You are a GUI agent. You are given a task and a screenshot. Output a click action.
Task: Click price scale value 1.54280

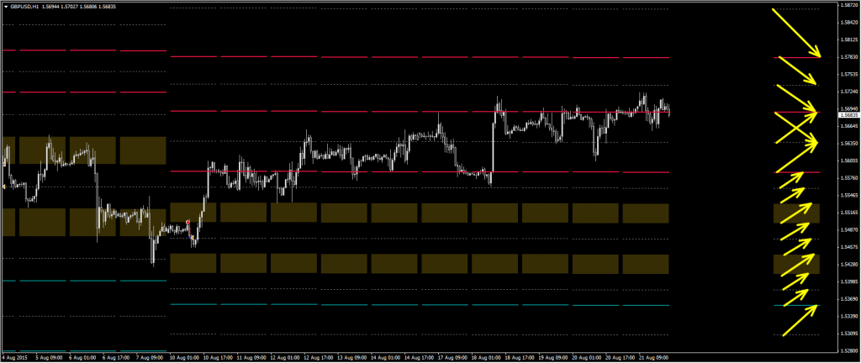[849, 265]
